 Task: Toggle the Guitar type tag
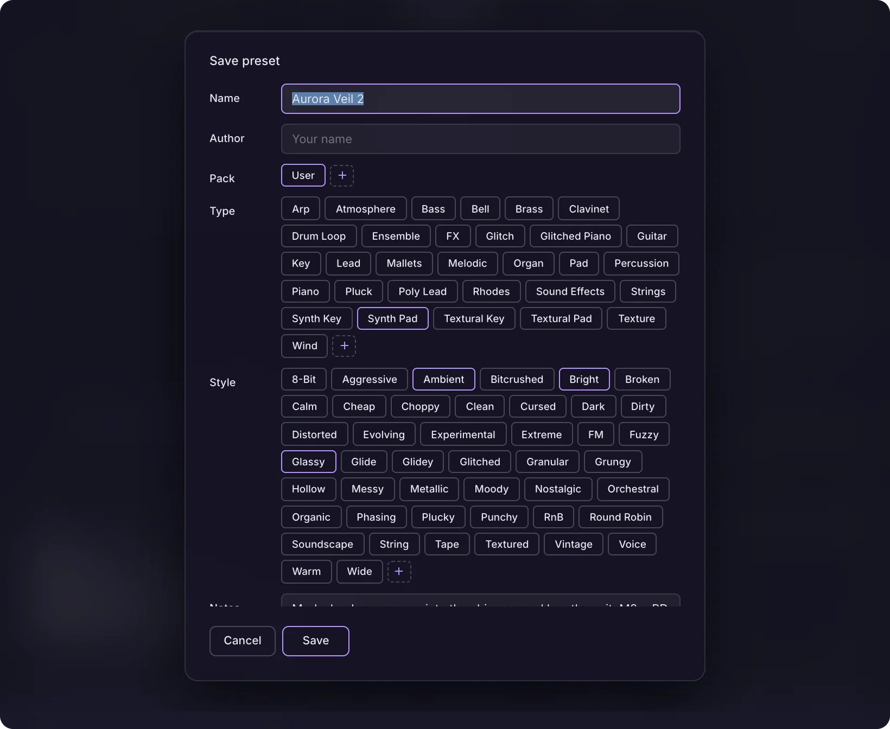coord(652,236)
